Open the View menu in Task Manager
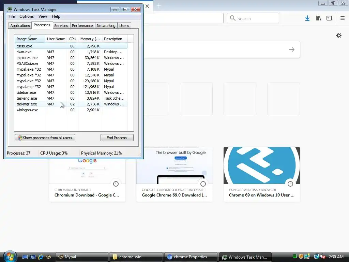349x262 pixels. coord(43,16)
